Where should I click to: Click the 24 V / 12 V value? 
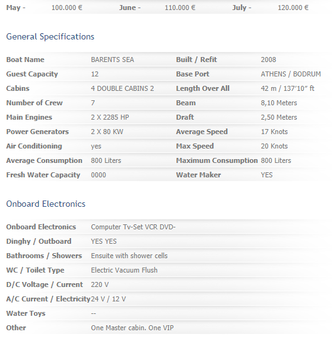pos(109,299)
